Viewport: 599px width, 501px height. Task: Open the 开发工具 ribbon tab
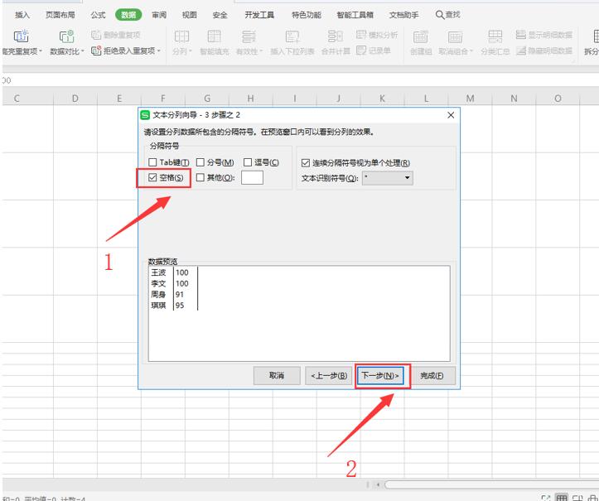tap(259, 15)
